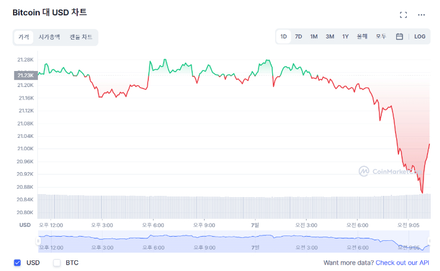Open the three-dot more options menu
Viewport: 440px width, 271px height.
click(x=422, y=15)
